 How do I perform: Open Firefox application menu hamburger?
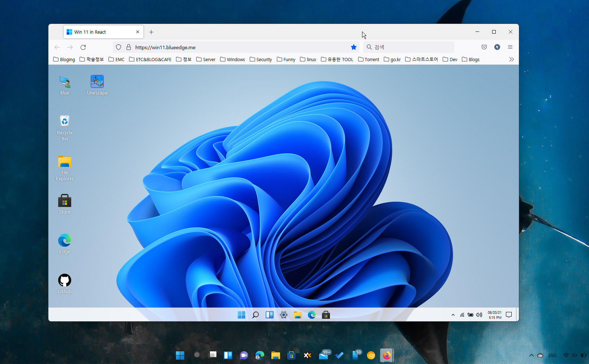pyautogui.click(x=510, y=47)
